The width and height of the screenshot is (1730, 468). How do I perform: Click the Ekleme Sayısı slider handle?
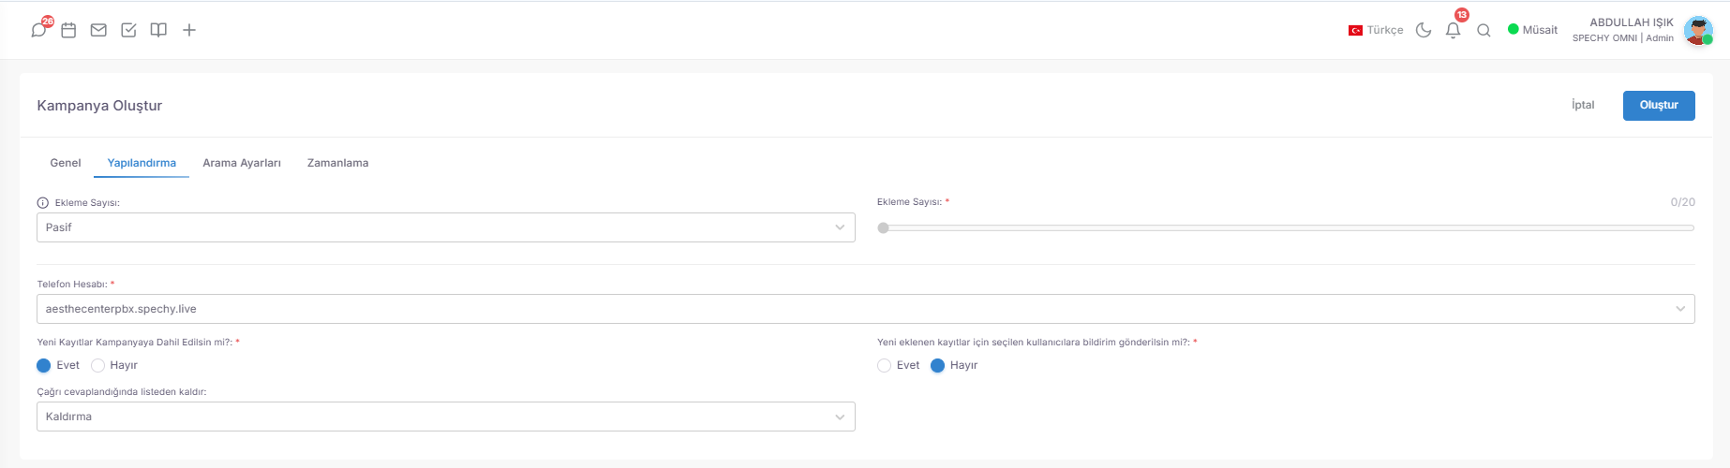tap(883, 227)
